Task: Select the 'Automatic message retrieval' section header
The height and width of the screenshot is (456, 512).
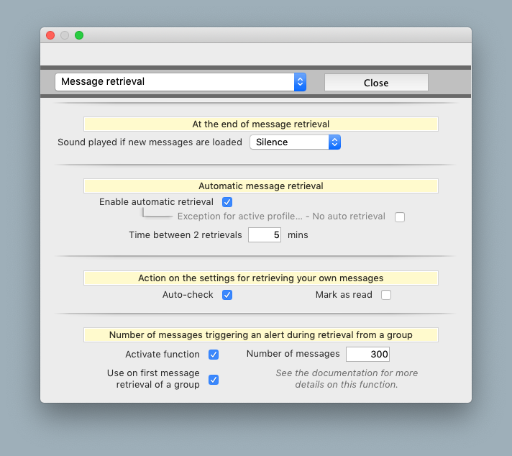Action: 260,186
